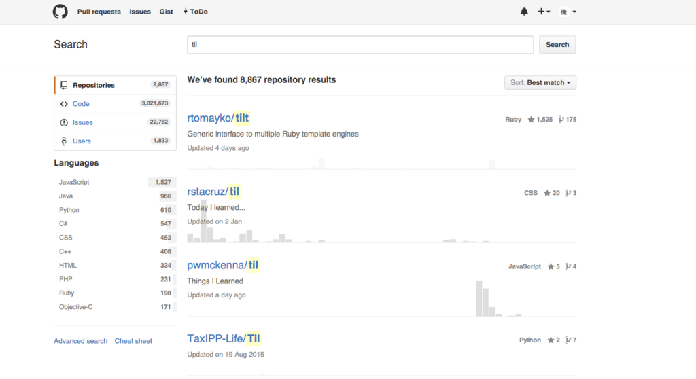The width and height of the screenshot is (696, 379).
Task: Open rtomayko/tilt repository
Action: coord(218,118)
